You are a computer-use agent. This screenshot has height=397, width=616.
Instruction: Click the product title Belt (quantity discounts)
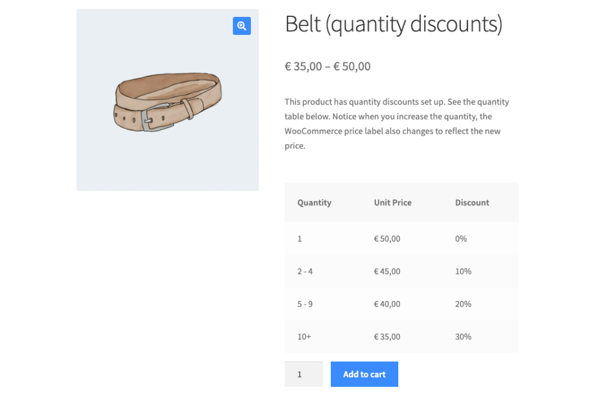pos(394,25)
